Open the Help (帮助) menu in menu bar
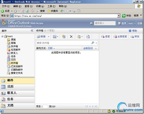 click(63, 6)
